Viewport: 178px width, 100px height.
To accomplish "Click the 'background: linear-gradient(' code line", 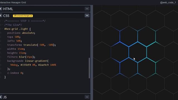I will tap(28, 61).
